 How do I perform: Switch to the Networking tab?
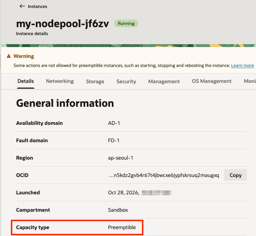(x=60, y=81)
